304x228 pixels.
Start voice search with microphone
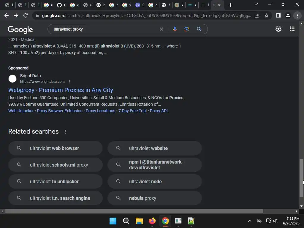coord(175,29)
